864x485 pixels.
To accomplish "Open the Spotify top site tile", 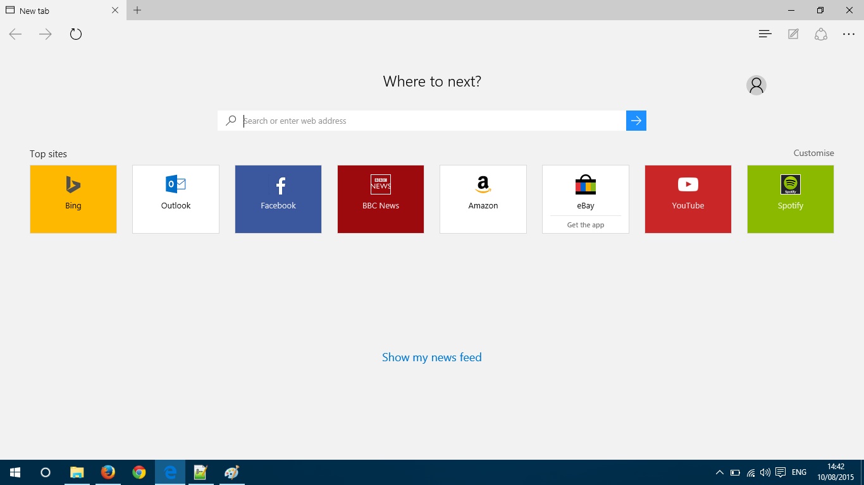I will tap(791, 199).
